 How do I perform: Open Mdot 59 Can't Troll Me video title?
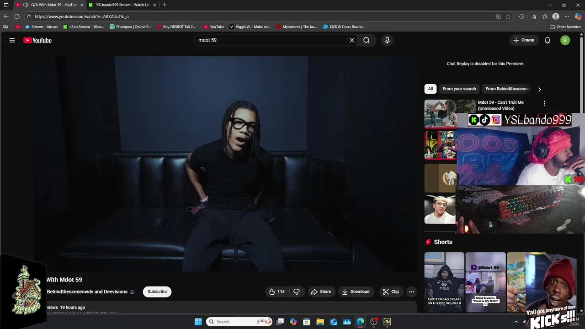(500, 106)
